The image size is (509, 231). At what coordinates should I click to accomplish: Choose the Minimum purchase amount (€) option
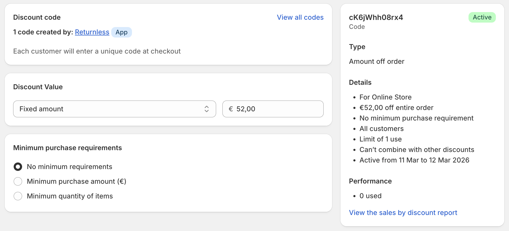18,181
